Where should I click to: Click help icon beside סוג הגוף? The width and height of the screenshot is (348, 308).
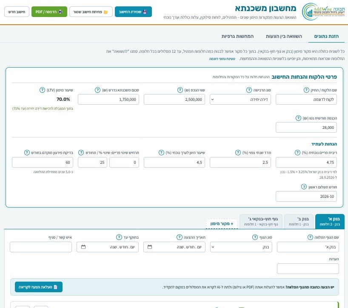255,237
